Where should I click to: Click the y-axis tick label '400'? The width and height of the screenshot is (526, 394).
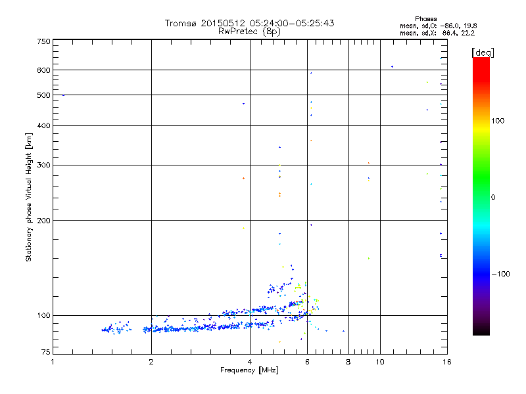(x=43, y=126)
